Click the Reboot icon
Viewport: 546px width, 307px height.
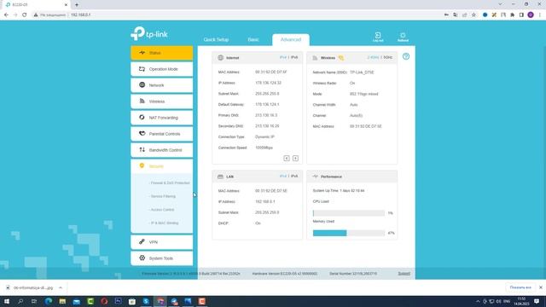point(403,37)
